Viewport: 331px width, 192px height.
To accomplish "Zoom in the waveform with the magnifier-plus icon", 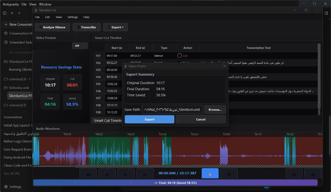I will pos(313,175).
